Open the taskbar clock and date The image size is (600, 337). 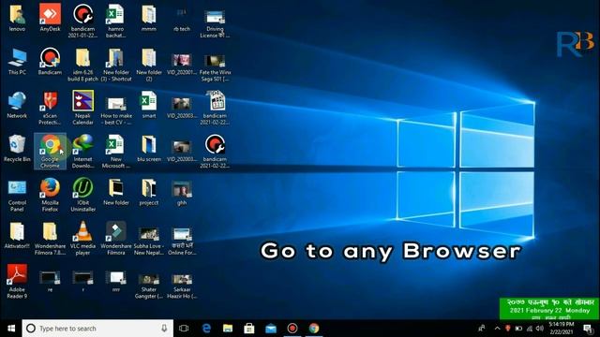point(562,329)
